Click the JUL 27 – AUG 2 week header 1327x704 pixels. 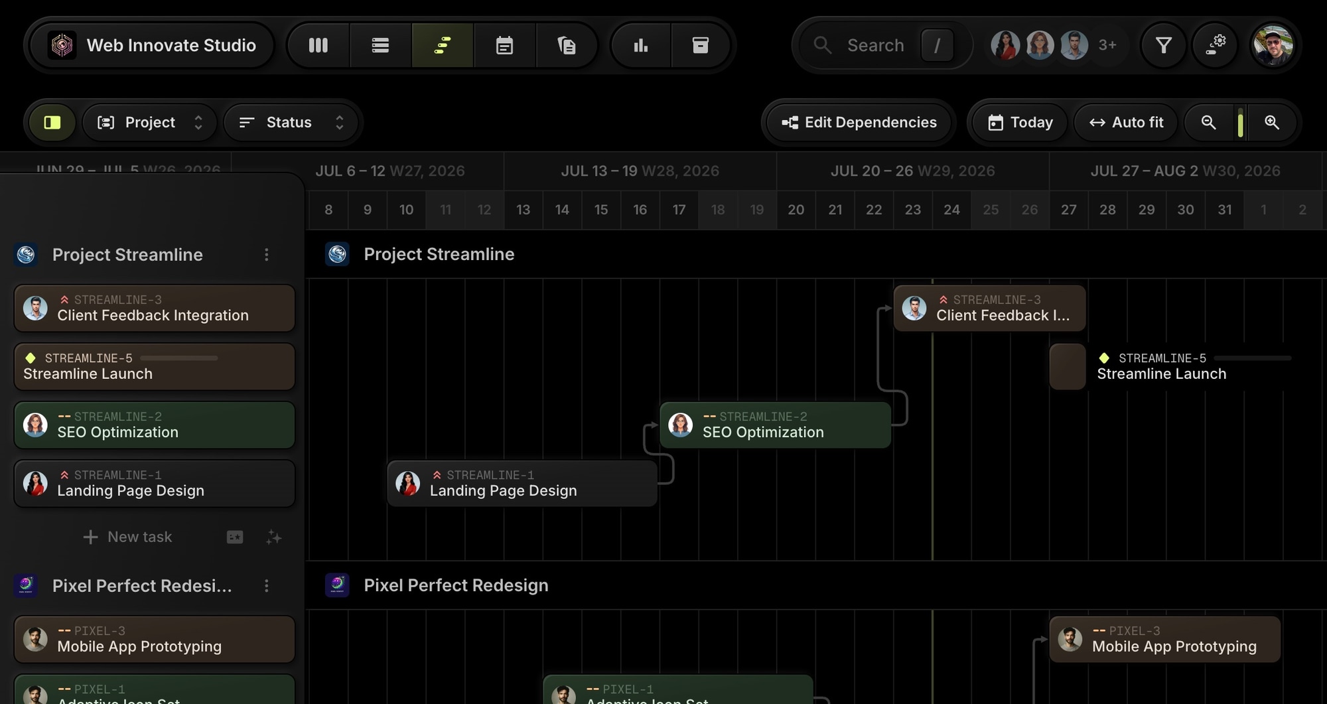[x=1185, y=171]
